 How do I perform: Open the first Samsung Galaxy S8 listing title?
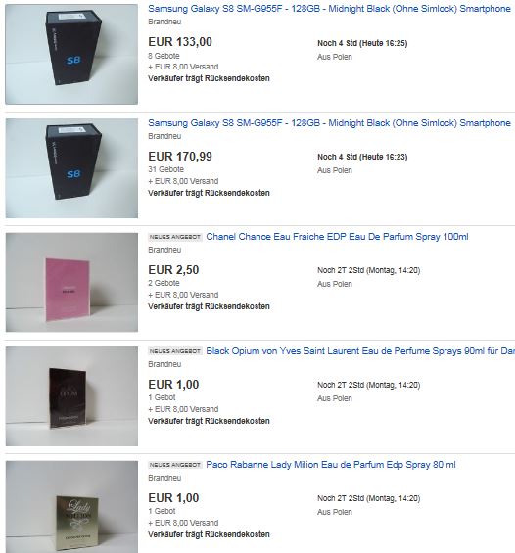(329, 9)
